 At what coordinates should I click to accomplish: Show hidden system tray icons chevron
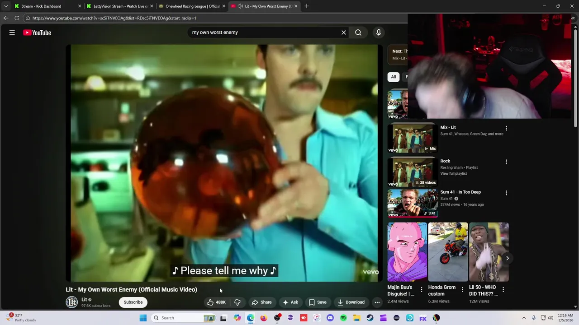[524, 318]
